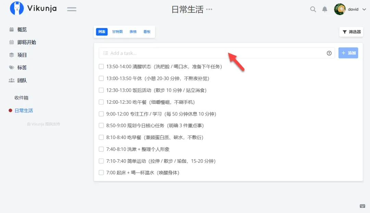Screen dimensions: 370x213
Task: Tick the 7:00 起床 task checkbox
Action: pos(101,173)
